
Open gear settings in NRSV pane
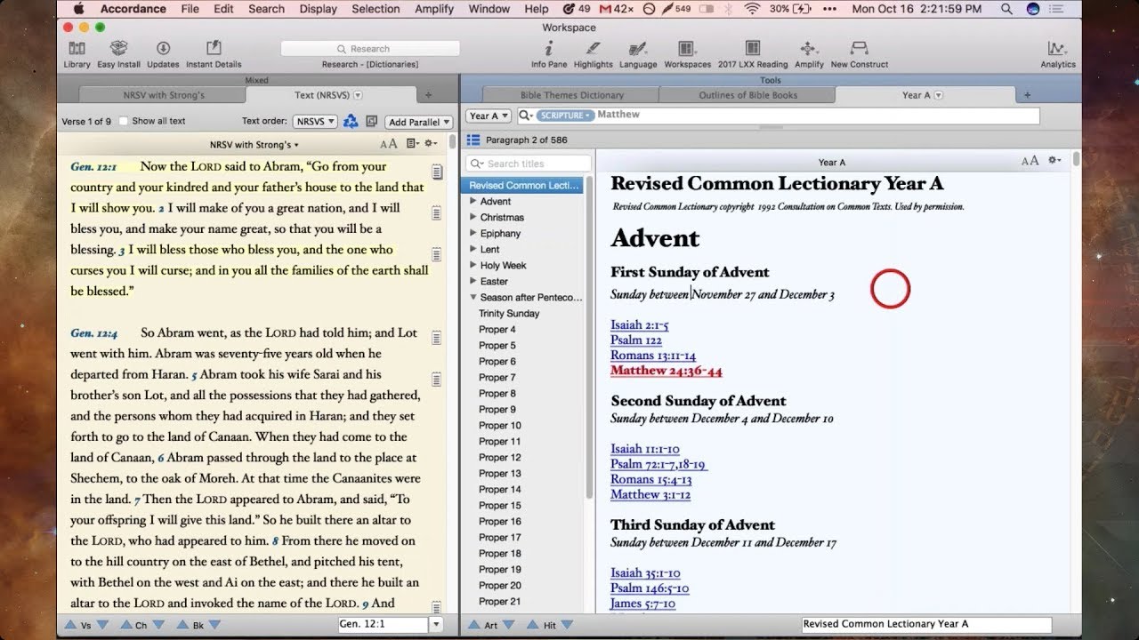(431, 144)
